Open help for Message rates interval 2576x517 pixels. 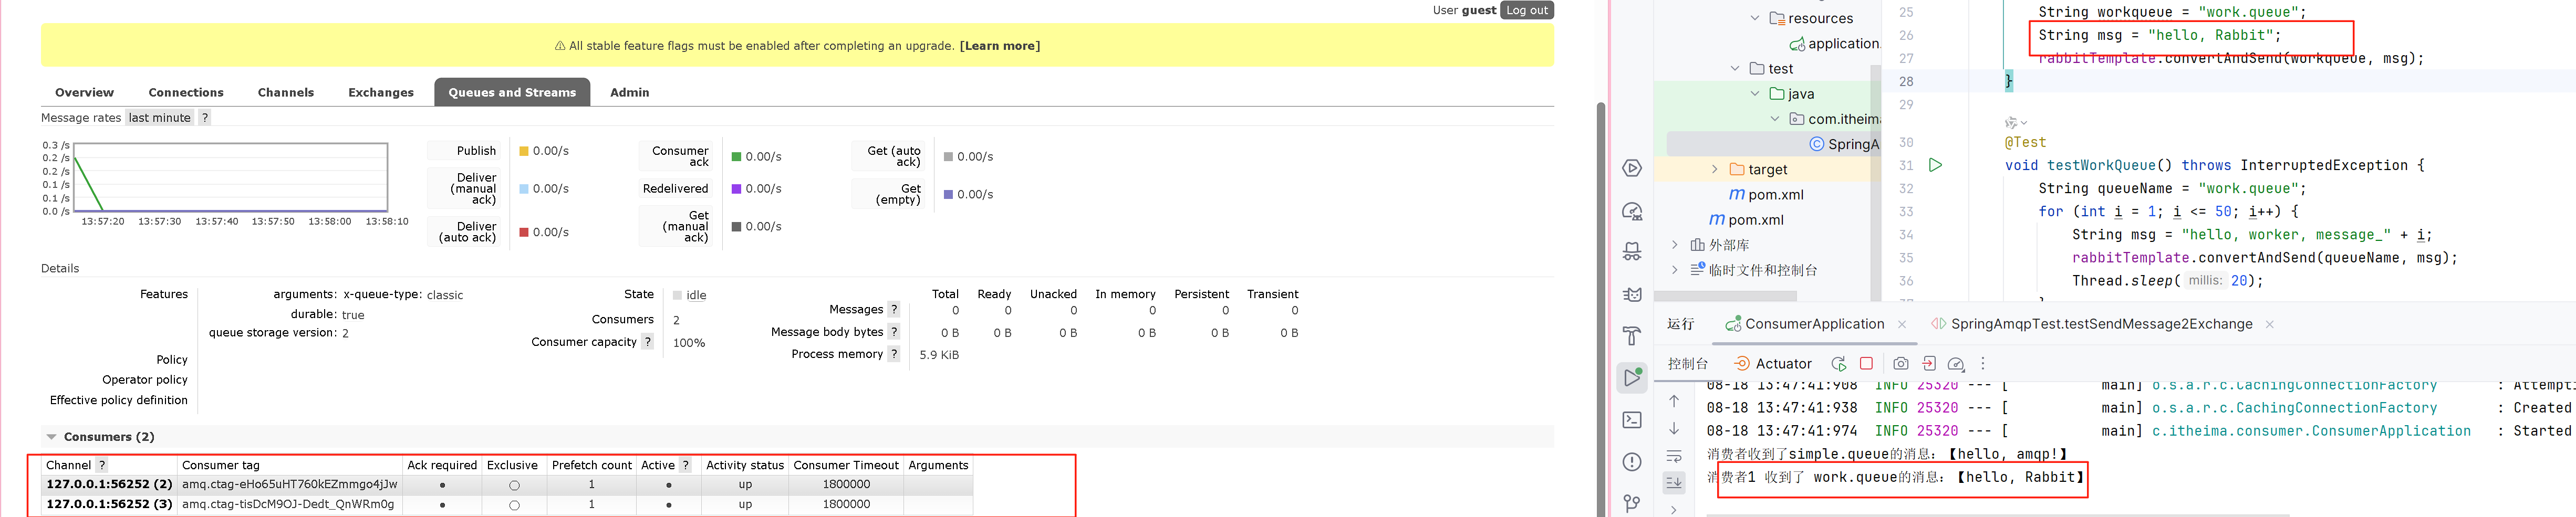[x=204, y=117]
